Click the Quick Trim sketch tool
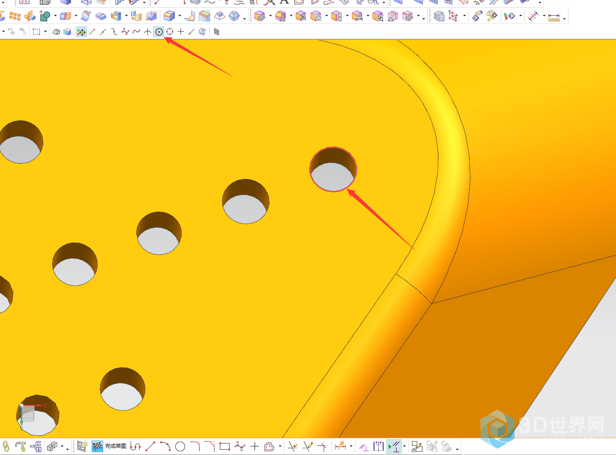This screenshot has height=455, width=616. 292,447
